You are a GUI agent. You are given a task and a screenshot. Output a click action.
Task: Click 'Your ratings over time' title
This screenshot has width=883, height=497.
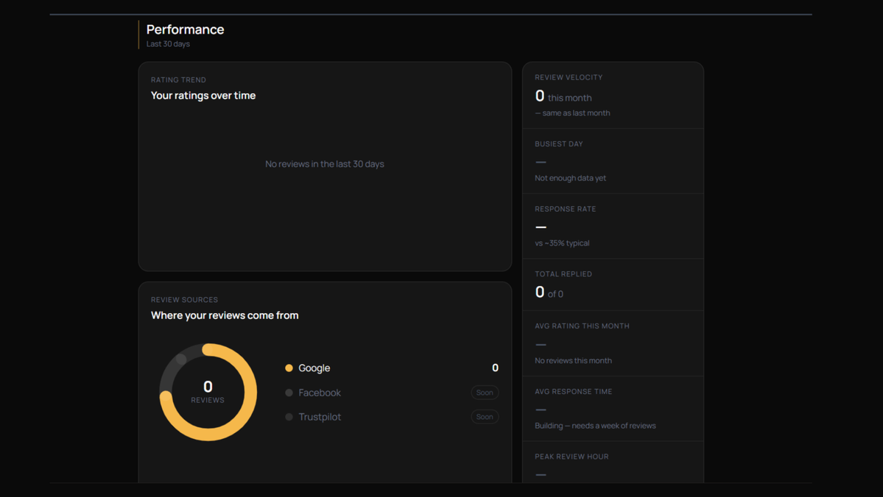tap(203, 96)
